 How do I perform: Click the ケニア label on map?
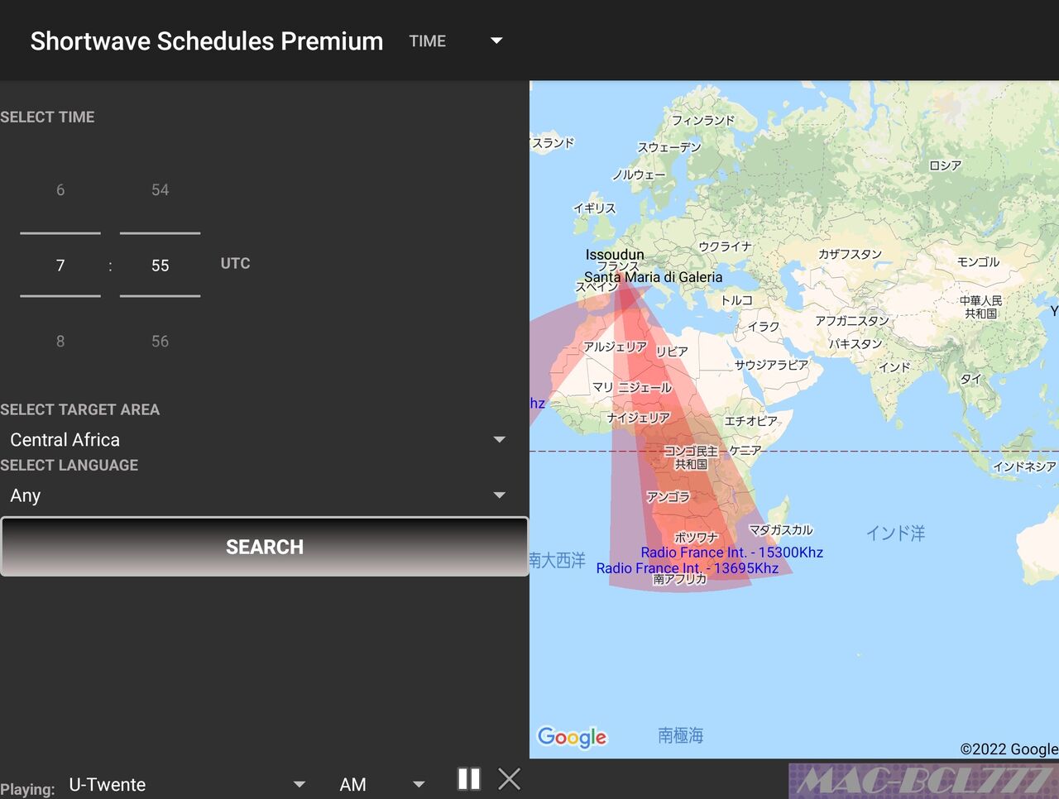pyautogui.click(x=745, y=451)
